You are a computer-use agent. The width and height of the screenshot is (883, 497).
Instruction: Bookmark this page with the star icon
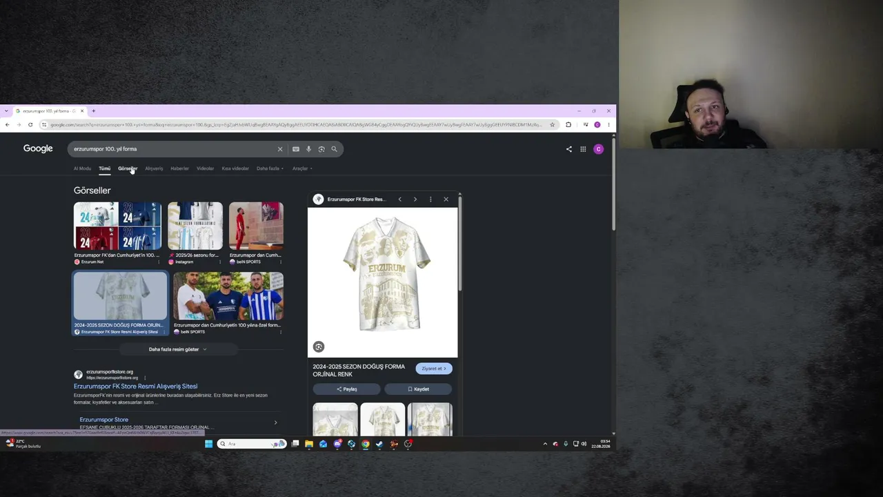[552, 125]
